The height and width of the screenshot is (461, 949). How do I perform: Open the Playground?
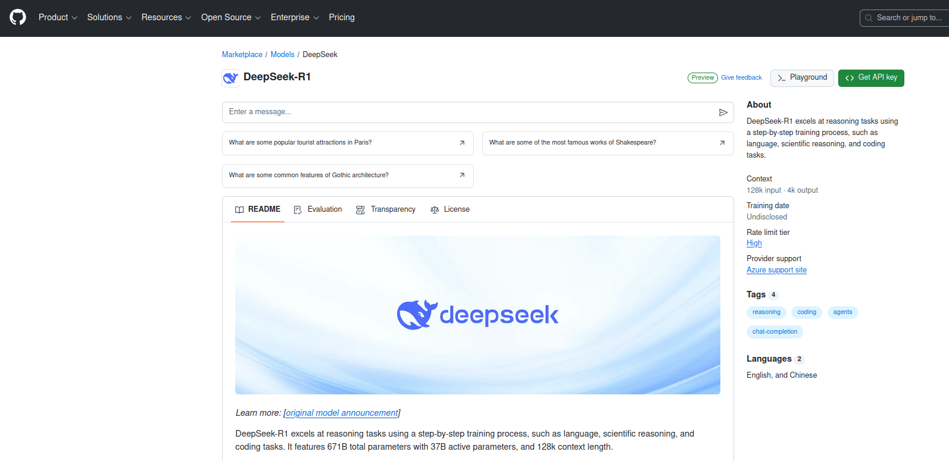(802, 78)
